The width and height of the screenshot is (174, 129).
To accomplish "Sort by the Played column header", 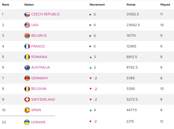I will (x=165, y=5).
